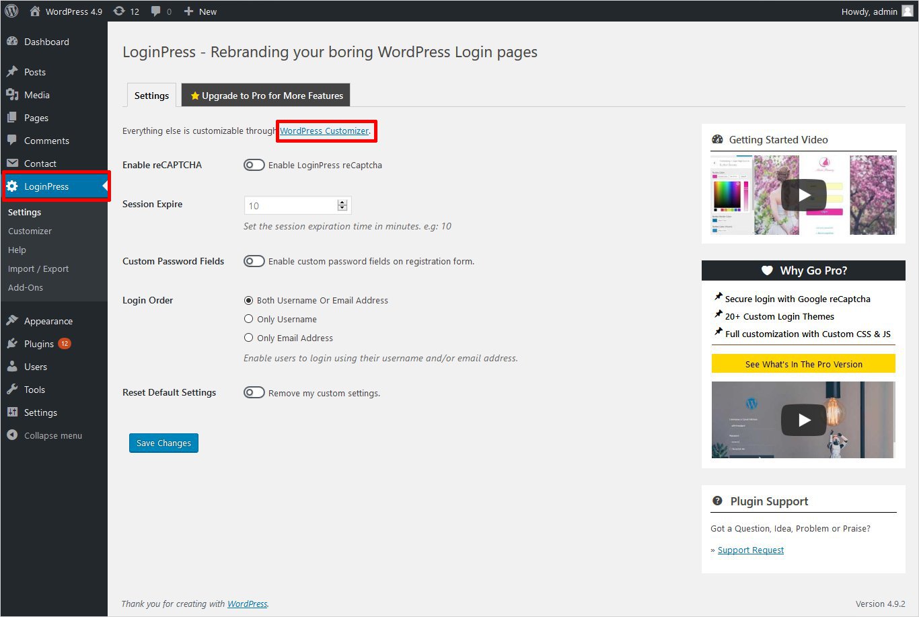Open Dashboard from the sidebar

[46, 42]
